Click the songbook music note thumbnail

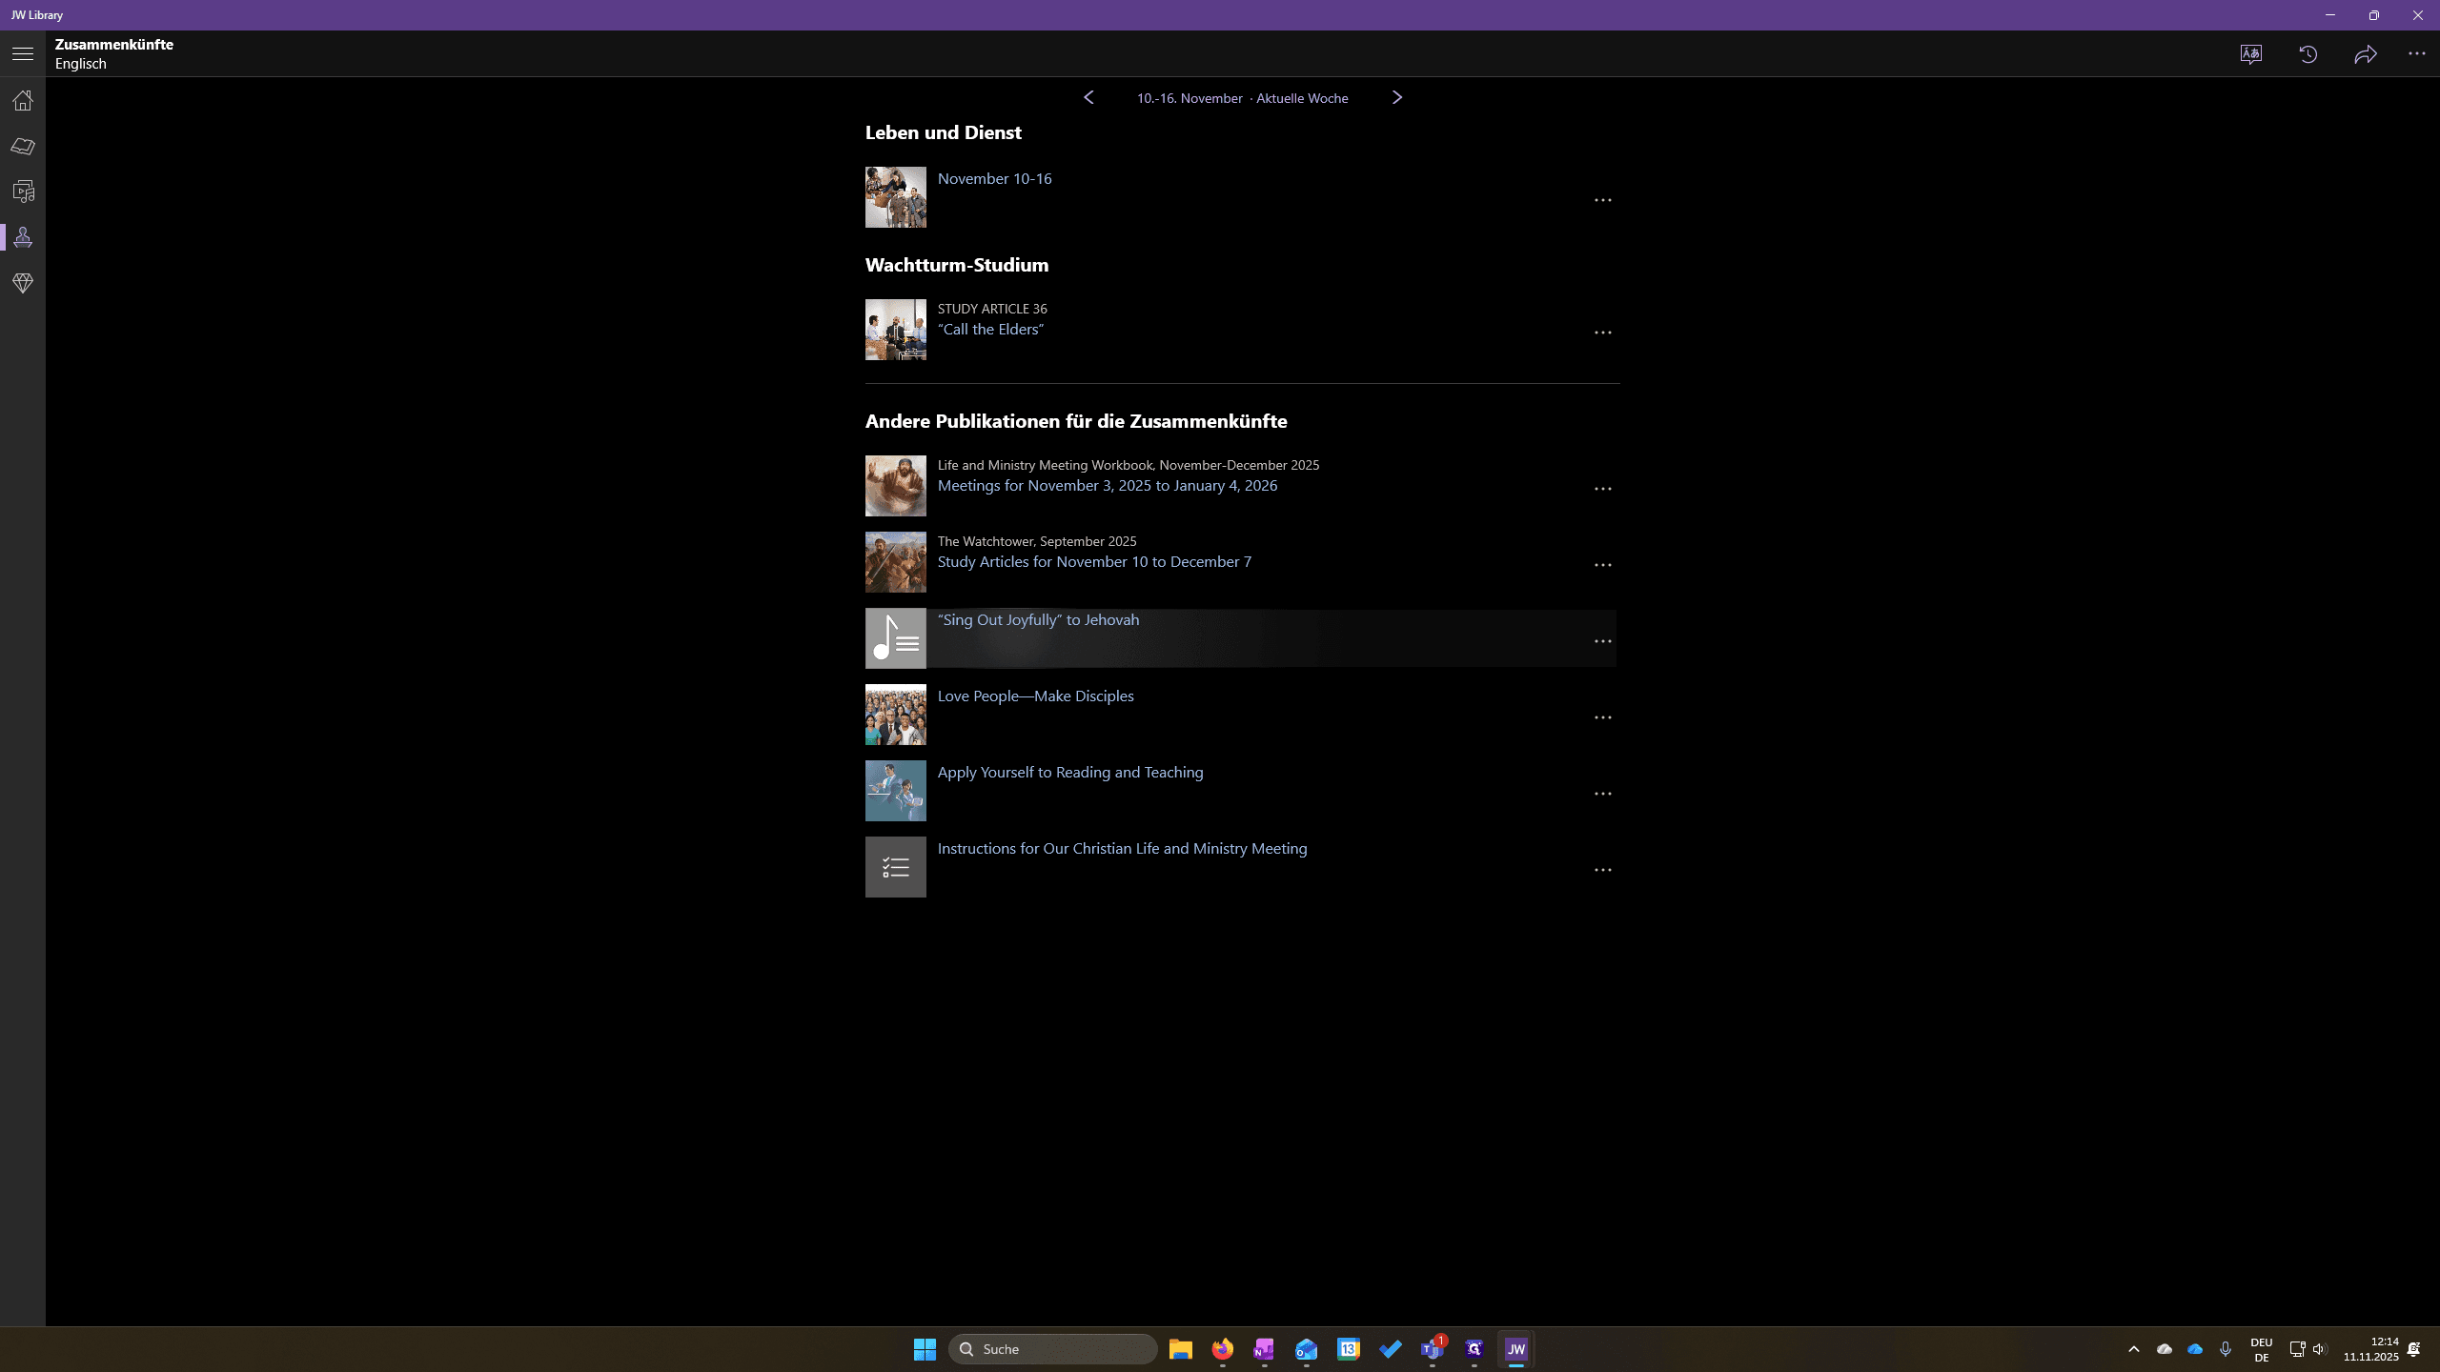tap(896, 638)
